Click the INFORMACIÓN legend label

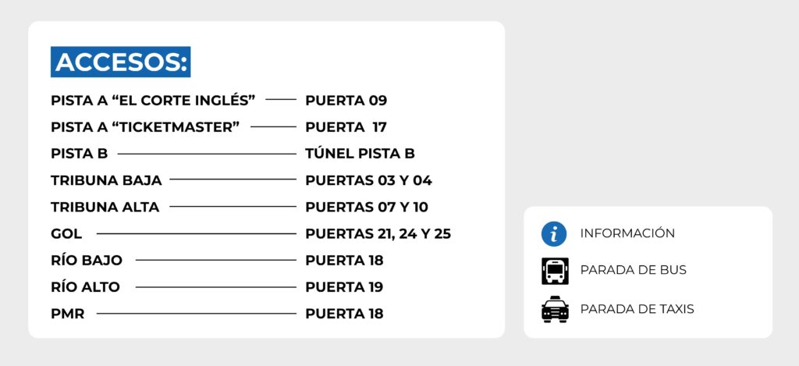tap(627, 233)
